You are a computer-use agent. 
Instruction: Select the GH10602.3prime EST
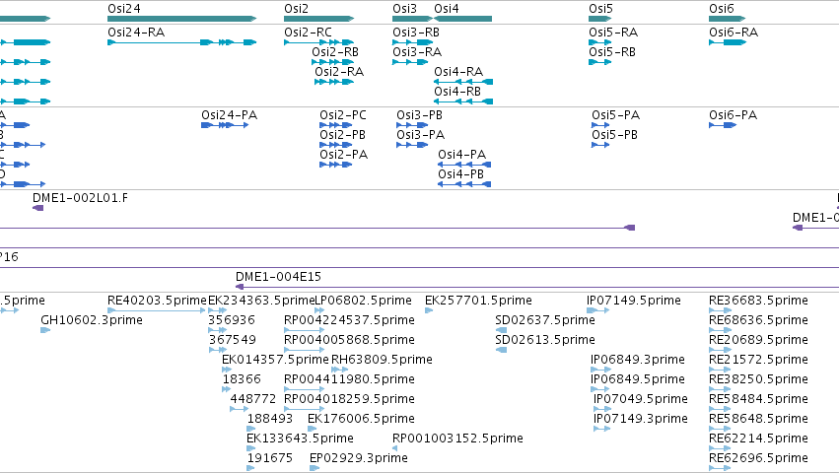click(x=45, y=330)
